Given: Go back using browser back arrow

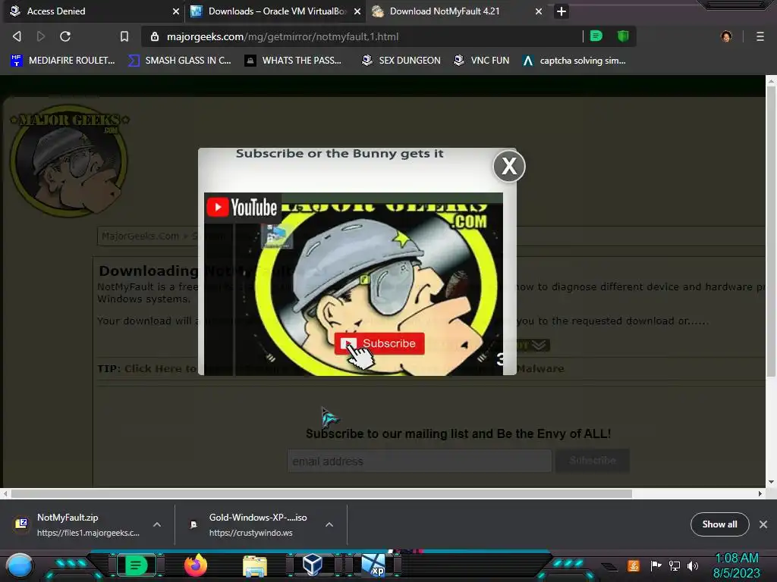Looking at the screenshot, I should pos(17,36).
